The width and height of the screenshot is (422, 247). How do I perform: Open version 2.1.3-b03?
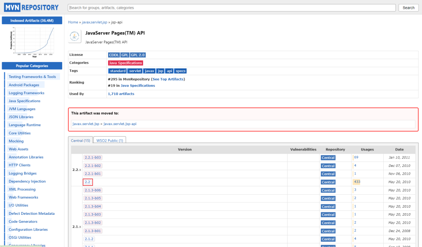click(x=92, y=214)
